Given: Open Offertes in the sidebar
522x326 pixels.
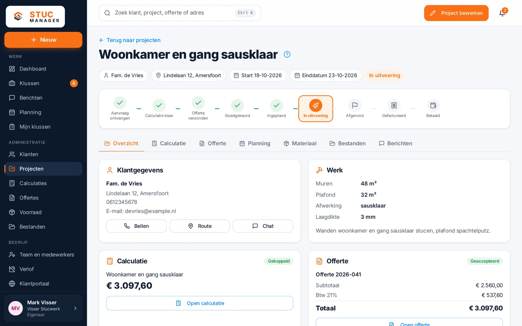Looking at the screenshot, I should (43, 198).
